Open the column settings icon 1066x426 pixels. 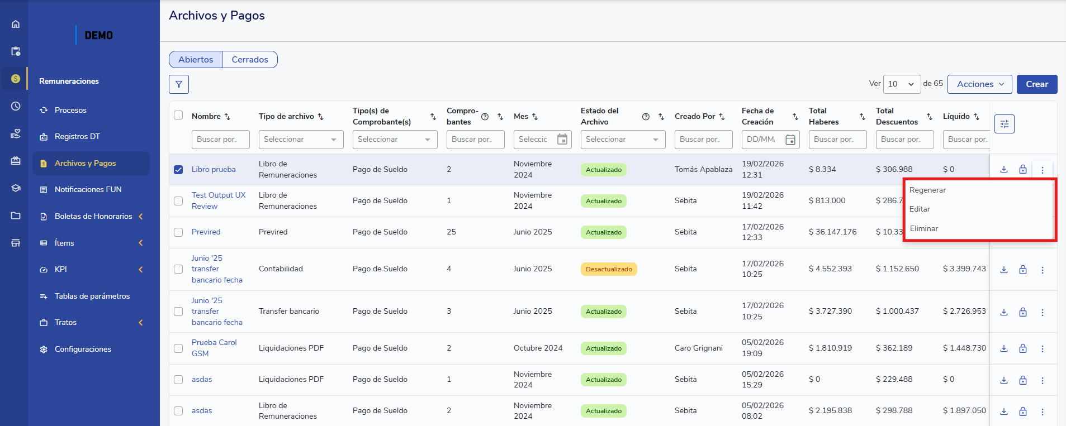tap(1004, 124)
